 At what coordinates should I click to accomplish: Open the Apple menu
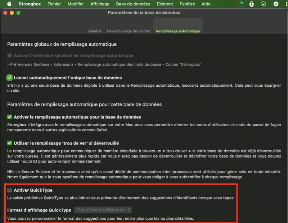[x=9, y=4]
